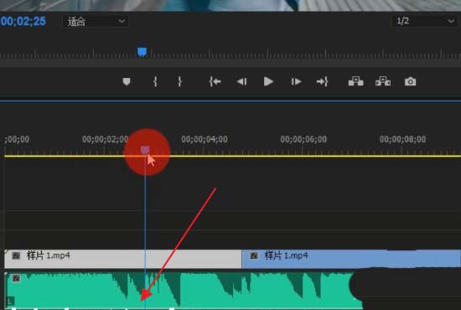Viewport: 461px width, 310px height.
Task: Go to In point button
Action: tap(215, 81)
